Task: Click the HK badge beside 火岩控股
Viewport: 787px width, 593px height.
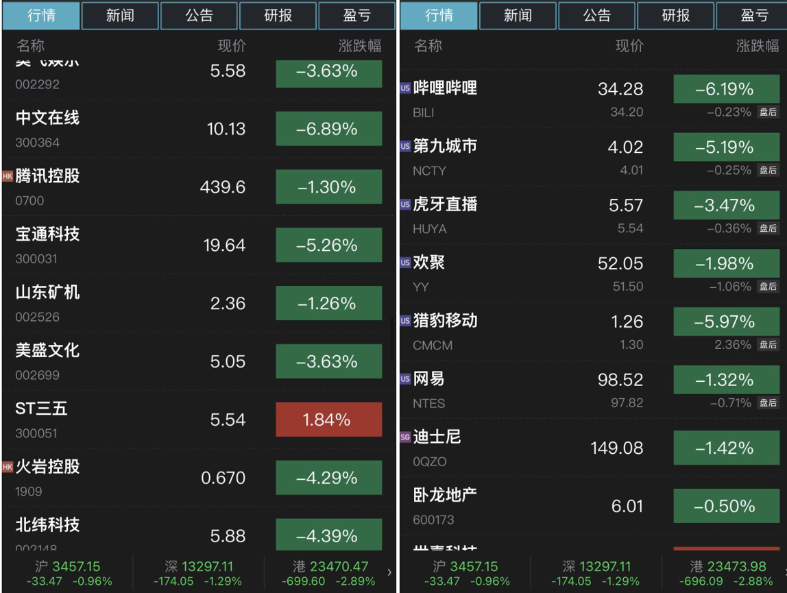Action: (7, 467)
